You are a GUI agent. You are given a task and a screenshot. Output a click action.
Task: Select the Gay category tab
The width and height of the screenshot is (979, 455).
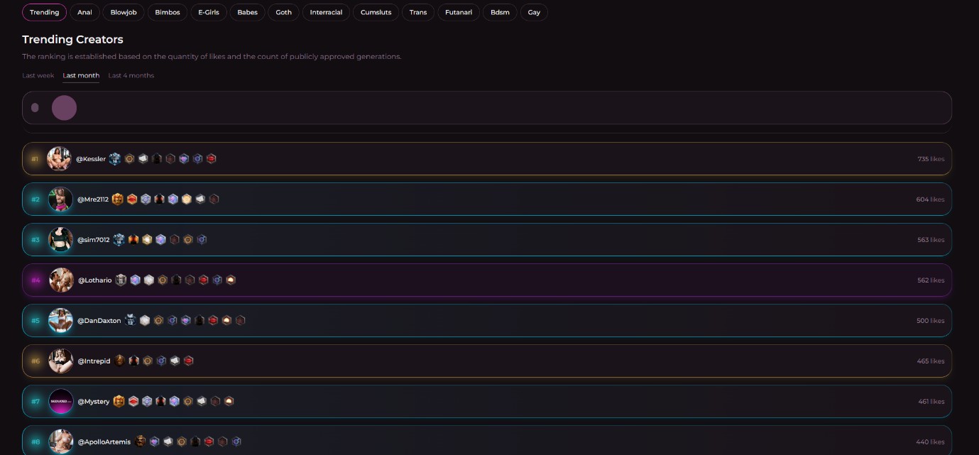534,12
